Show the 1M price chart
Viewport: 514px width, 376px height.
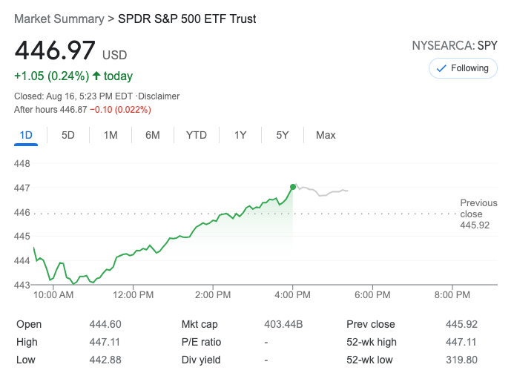tap(111, 135)
